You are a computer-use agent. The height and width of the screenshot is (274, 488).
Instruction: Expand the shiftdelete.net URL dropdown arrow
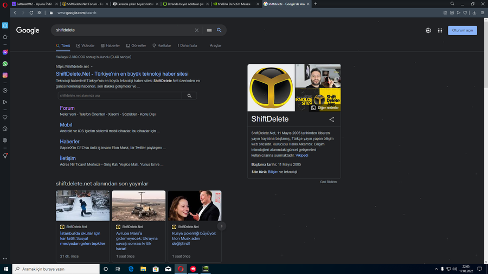tap(92, 66)
